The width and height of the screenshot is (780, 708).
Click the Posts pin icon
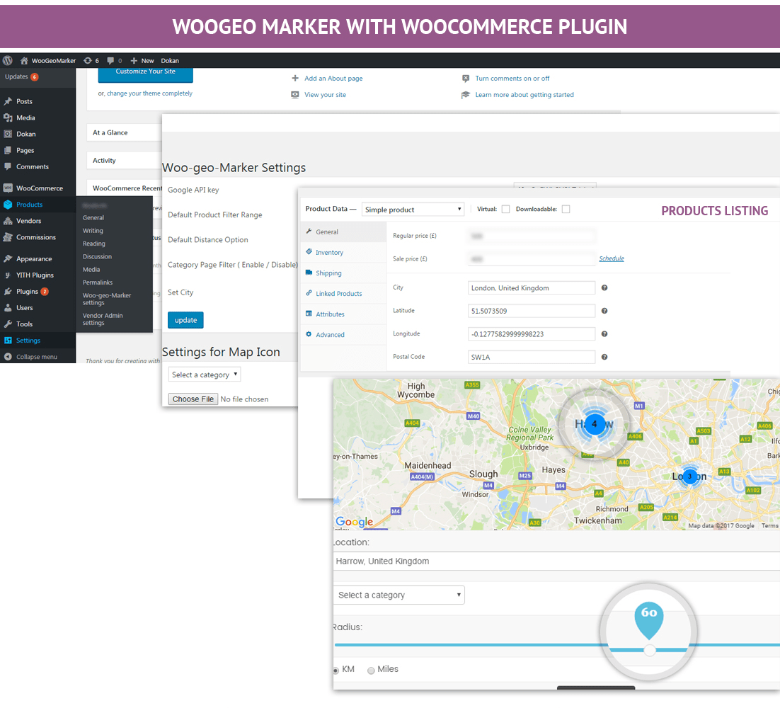(x=8, y=101)
